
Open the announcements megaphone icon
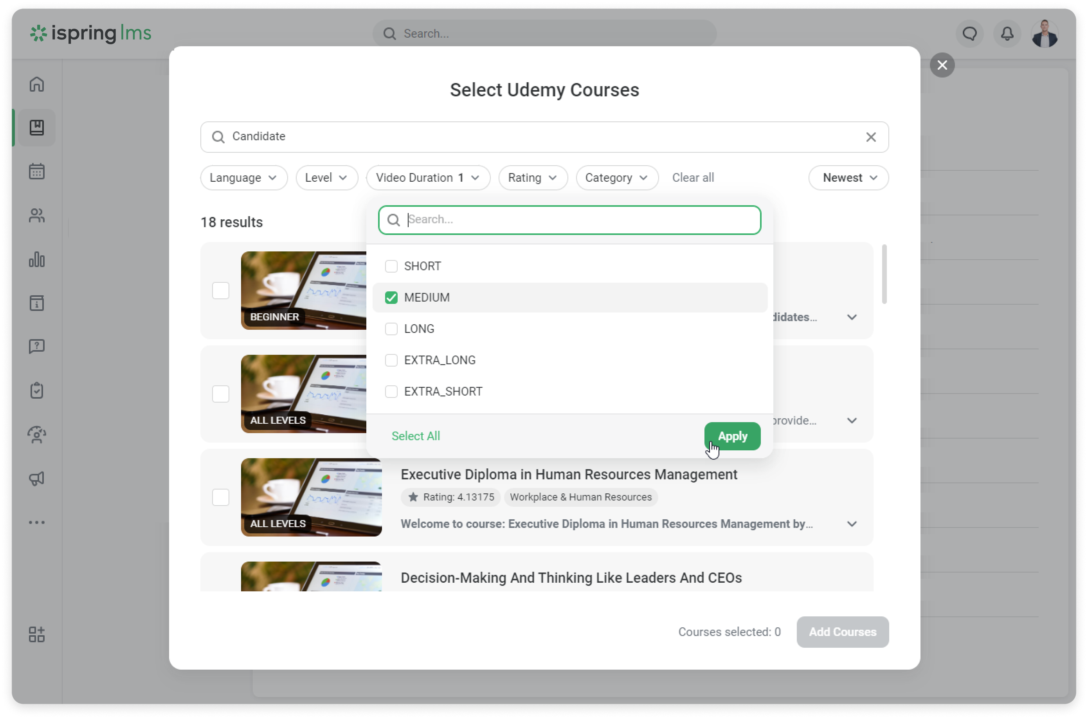[x=37, y=479]
